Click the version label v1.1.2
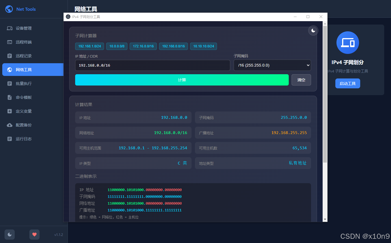391x243 pixels. click(59, 235)
